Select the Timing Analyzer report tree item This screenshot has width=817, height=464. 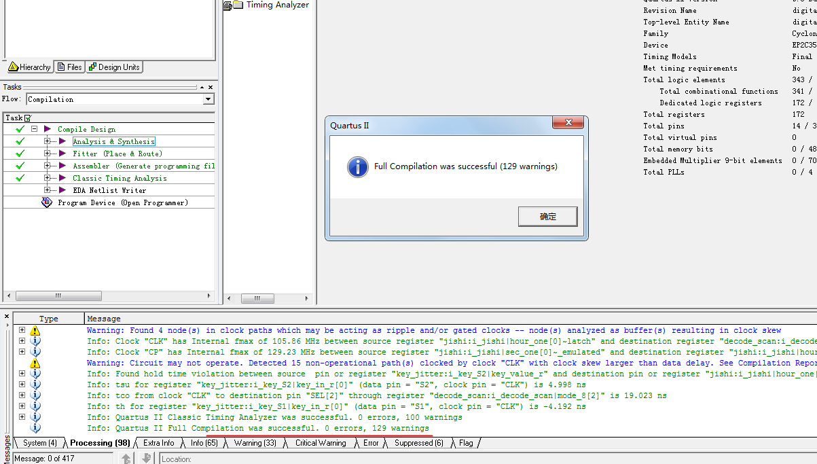coord(277,5)
